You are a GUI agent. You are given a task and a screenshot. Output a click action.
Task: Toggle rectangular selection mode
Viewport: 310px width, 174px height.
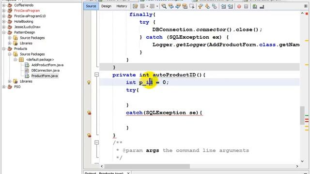coord(192,6)
